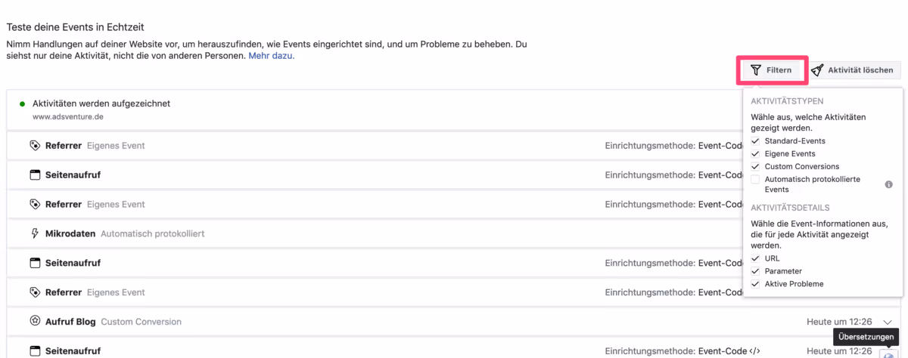The image size is (908, 358).
Task: Click the lightning icon of Mikrodaten
Action: pos(34,233)
